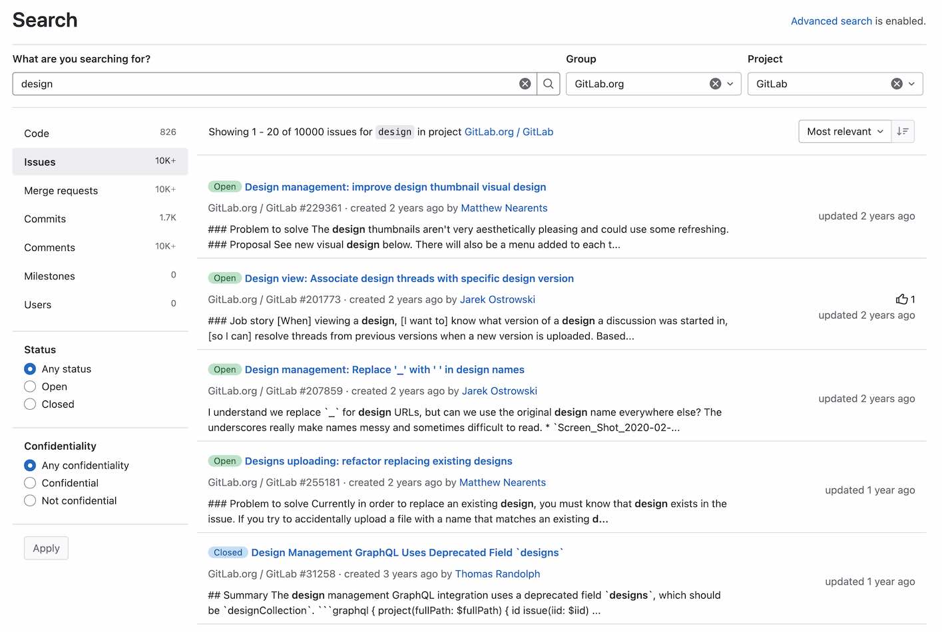The width and height of the screenshot is (942, 632).
Task: Click inside the search query input field
Action: [266, 83]
